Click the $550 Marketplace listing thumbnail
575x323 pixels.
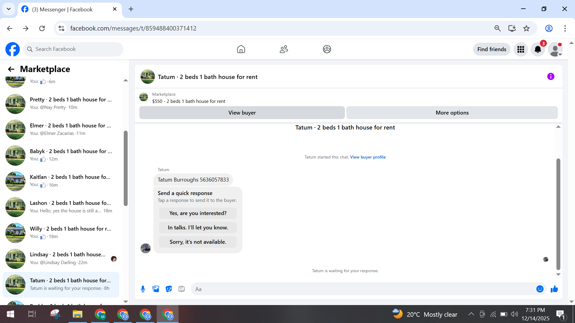[144, 97]
